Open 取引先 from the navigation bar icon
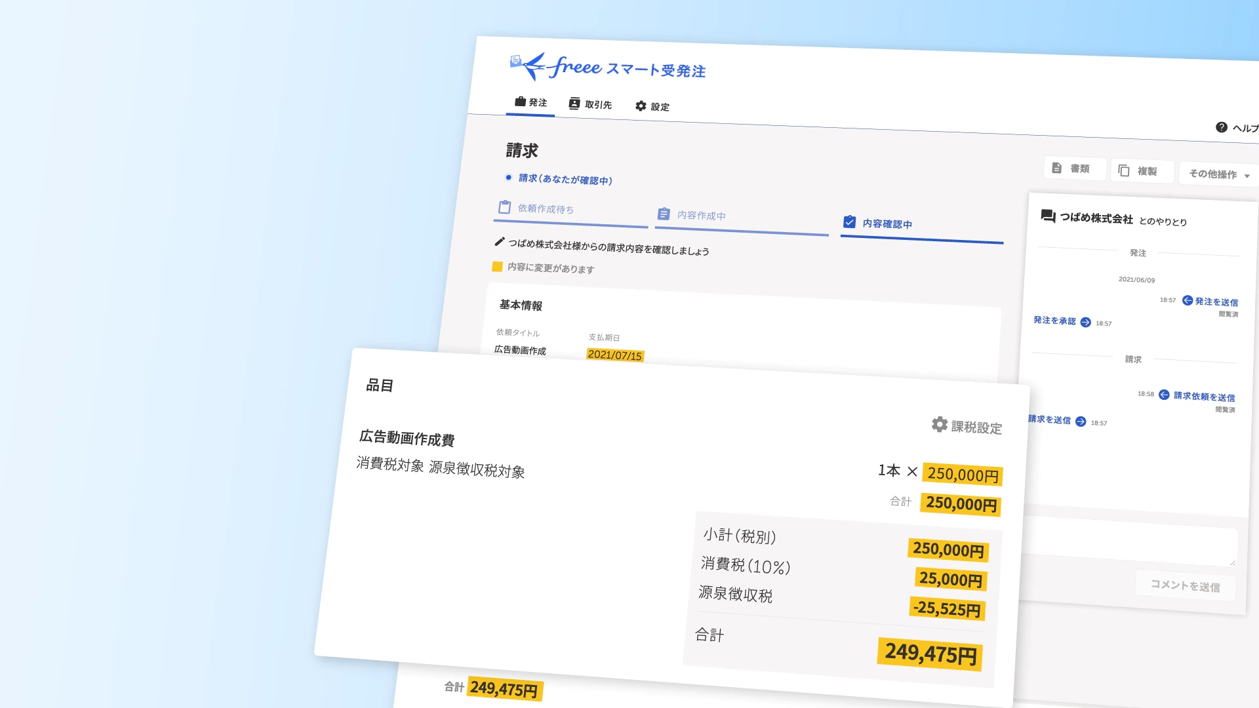The height and width of the screenshot is (708, 1259). point(573,104)
